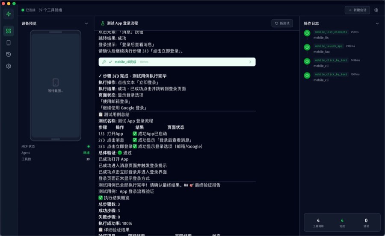Click the checkmark icon in mobile_cli完成 card

coord(110,62)
